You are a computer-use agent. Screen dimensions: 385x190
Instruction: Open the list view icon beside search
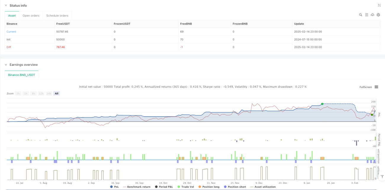(x=366, y=15)
